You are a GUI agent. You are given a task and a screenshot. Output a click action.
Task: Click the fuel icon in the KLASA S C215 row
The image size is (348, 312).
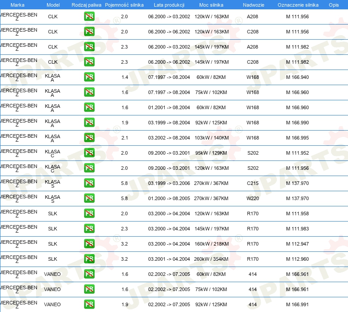(89, 183)
